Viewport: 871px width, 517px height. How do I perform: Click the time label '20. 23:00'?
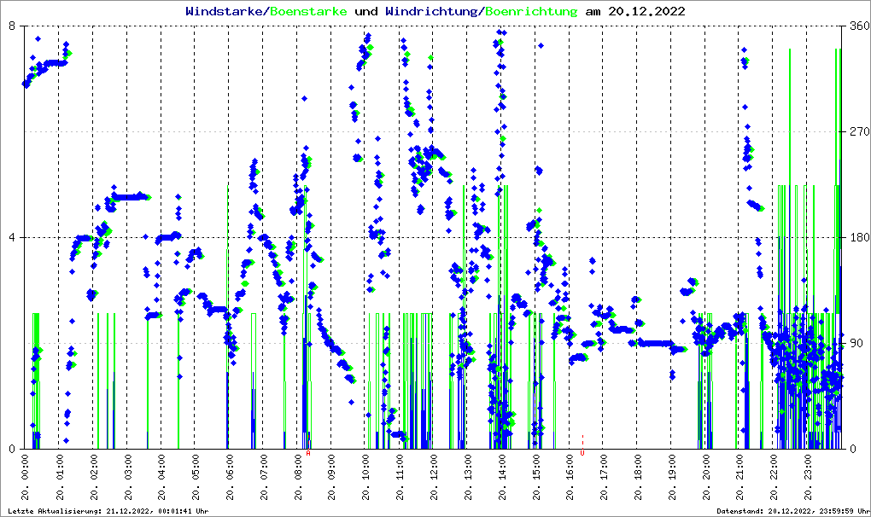pos(807,478)
